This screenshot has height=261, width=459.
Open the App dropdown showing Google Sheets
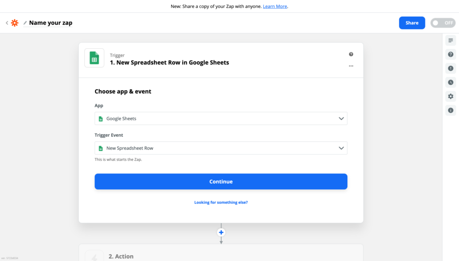221,118
